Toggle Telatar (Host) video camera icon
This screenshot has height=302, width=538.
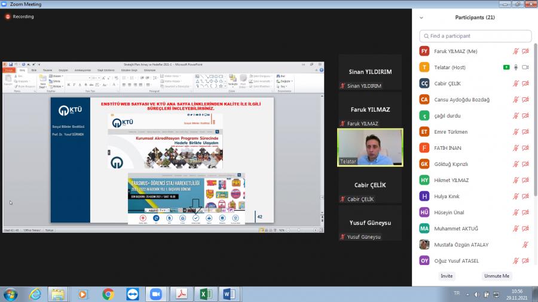tap(525, 67)
